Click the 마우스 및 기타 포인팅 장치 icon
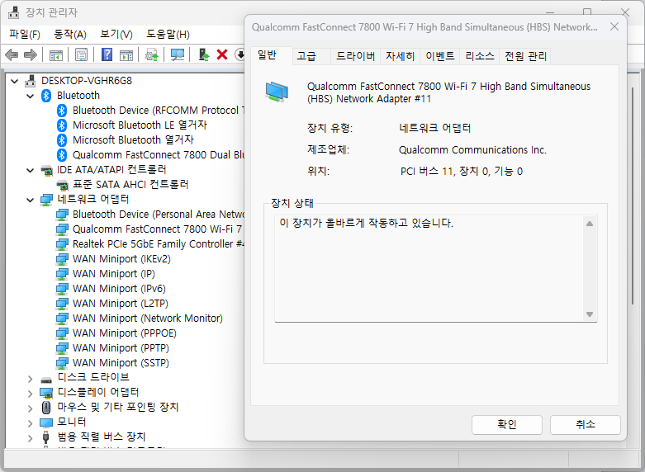645x472 pixels. click(46, 408)
